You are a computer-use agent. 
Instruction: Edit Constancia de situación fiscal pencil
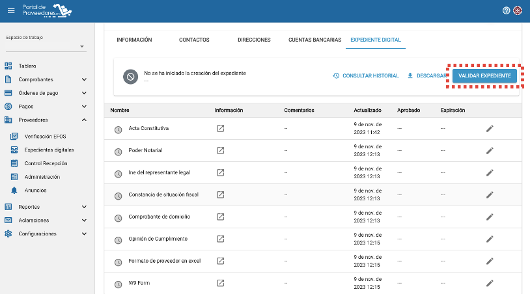coord(490,194)
